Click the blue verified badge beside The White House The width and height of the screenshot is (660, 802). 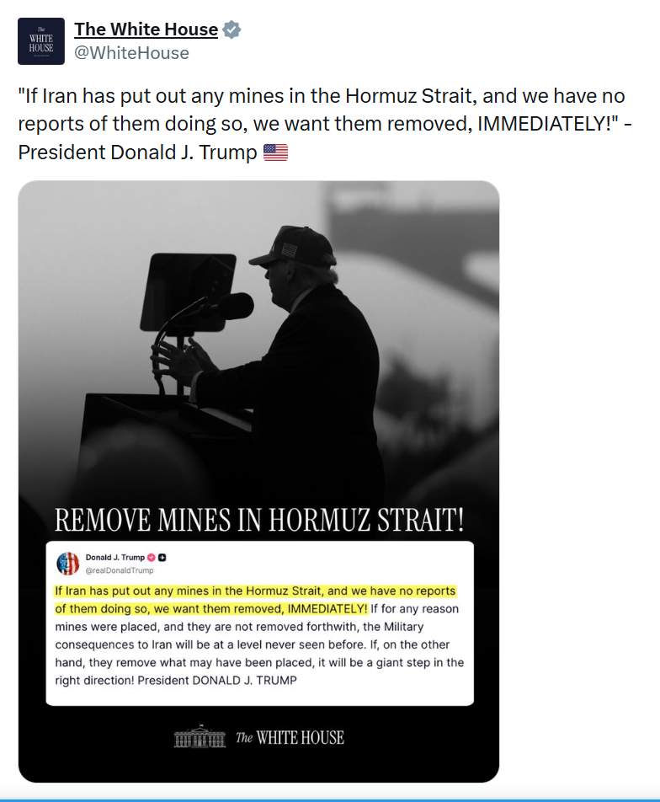pos(232,29)
